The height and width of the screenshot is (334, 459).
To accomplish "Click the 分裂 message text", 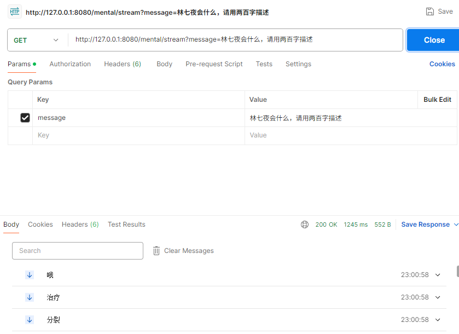I will tap(53, 320).
